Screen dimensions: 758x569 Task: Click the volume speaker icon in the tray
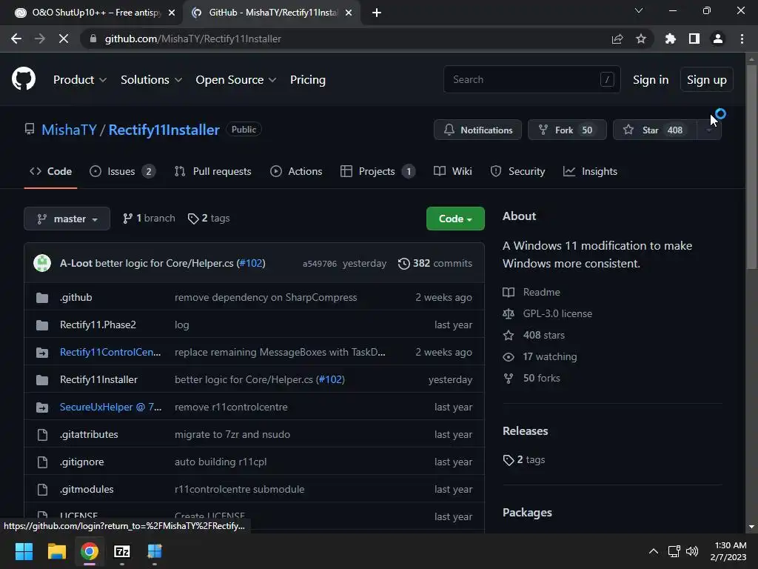coord(692,551)
